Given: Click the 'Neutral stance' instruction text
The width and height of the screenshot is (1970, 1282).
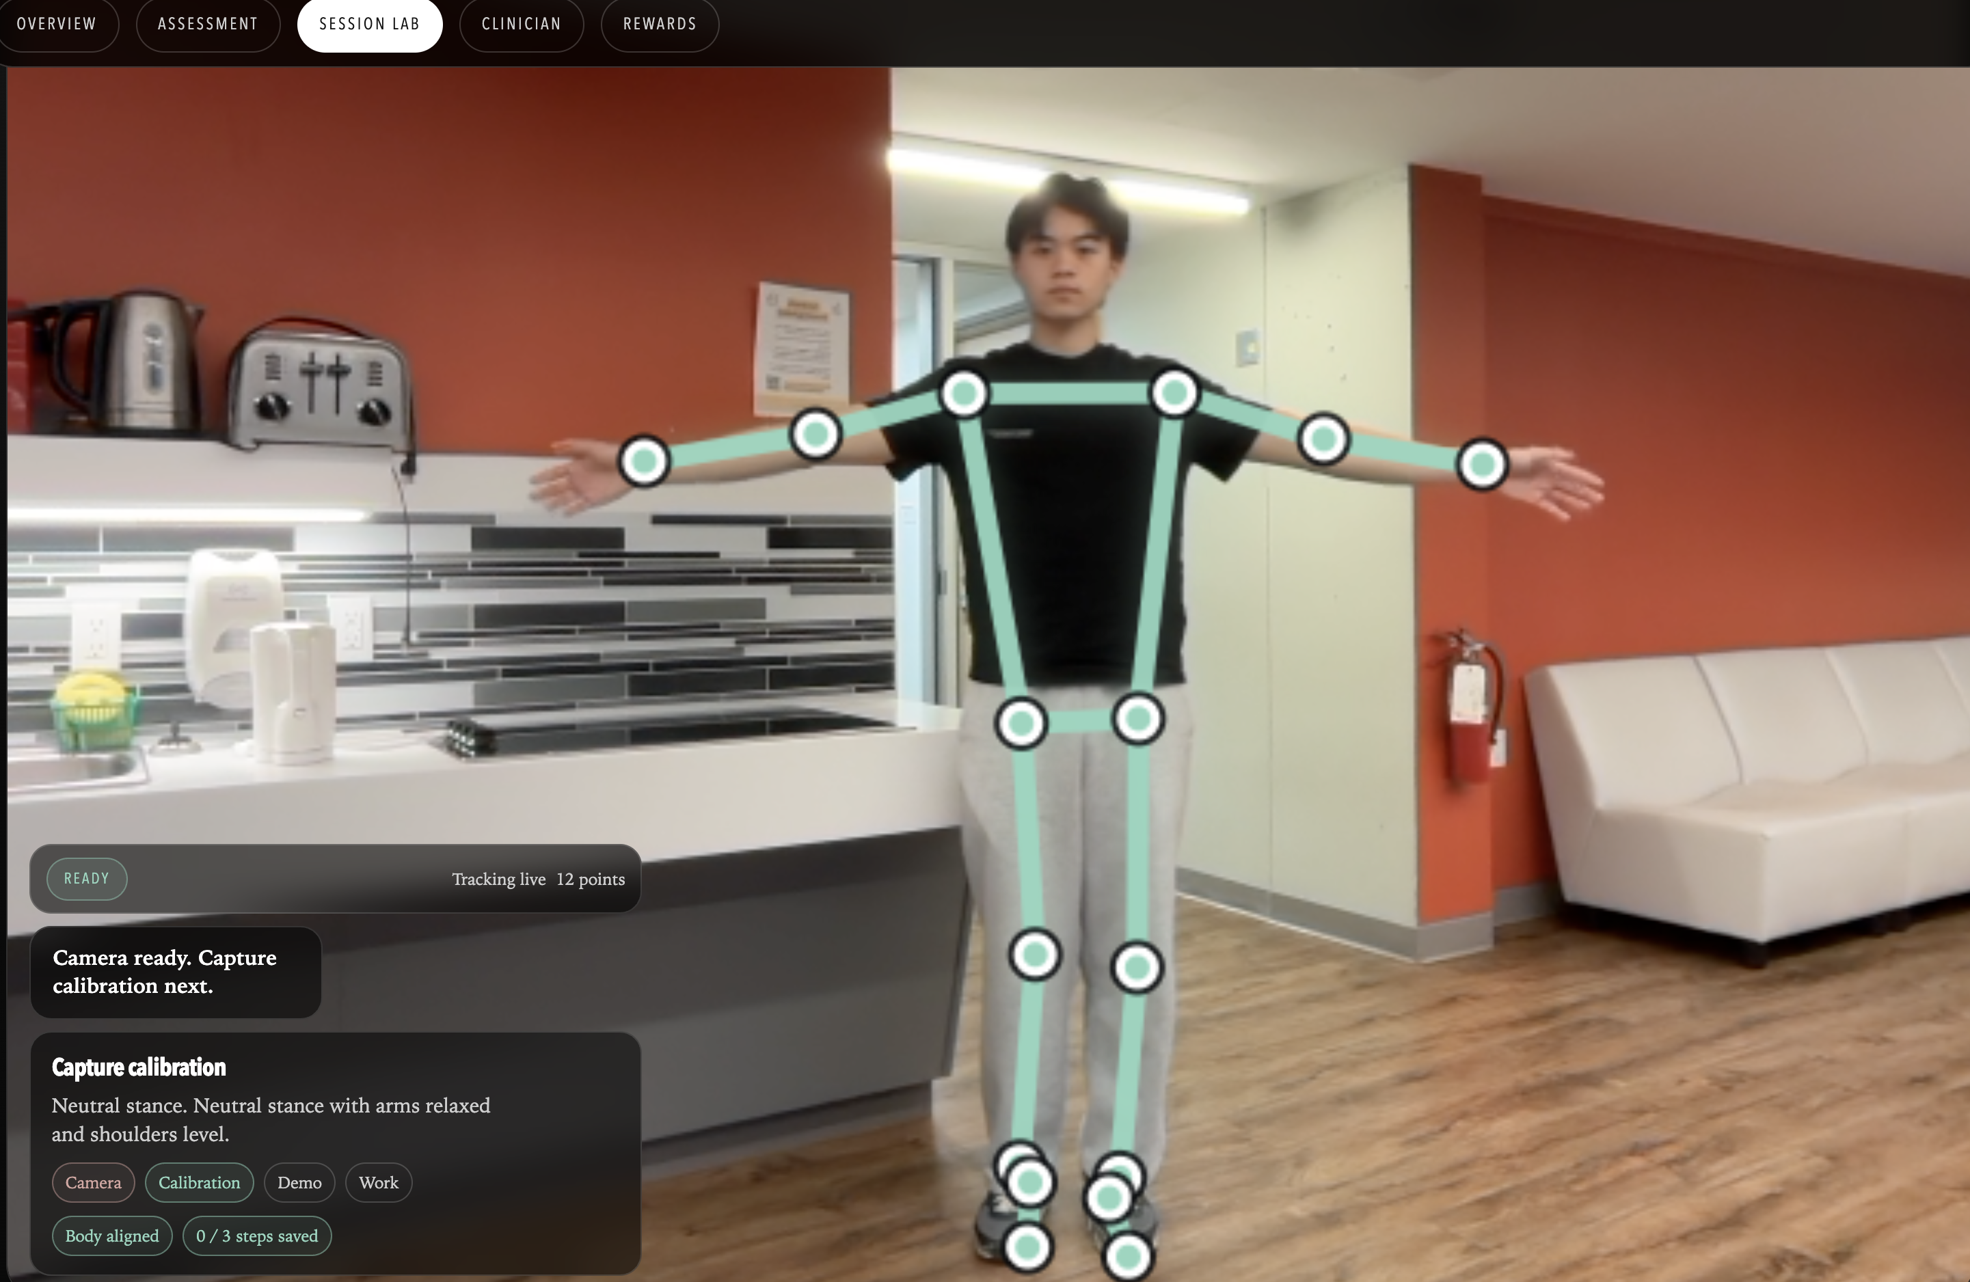Looking at the screenshot, I should [271, 1119].
